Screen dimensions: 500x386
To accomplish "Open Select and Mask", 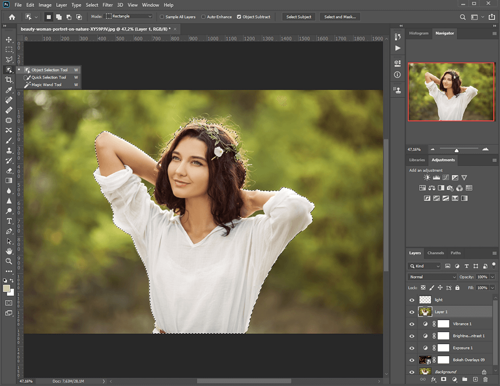I will coord(340,16).
